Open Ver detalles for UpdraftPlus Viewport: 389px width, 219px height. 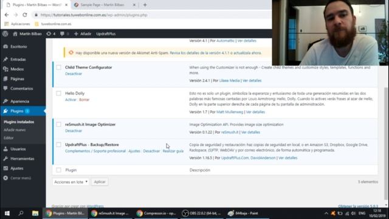point(287,158)
